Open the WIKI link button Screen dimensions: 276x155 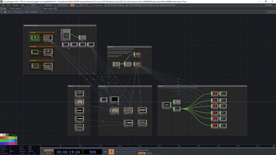coord(33,5)
